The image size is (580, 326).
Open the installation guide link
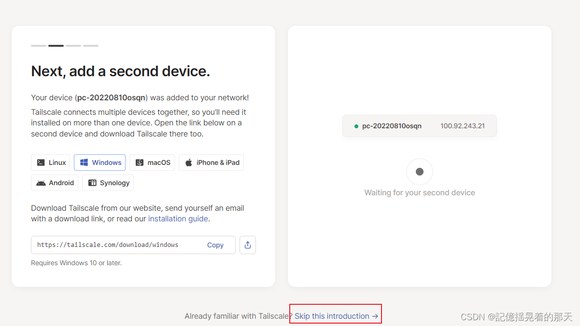point(178,218)
